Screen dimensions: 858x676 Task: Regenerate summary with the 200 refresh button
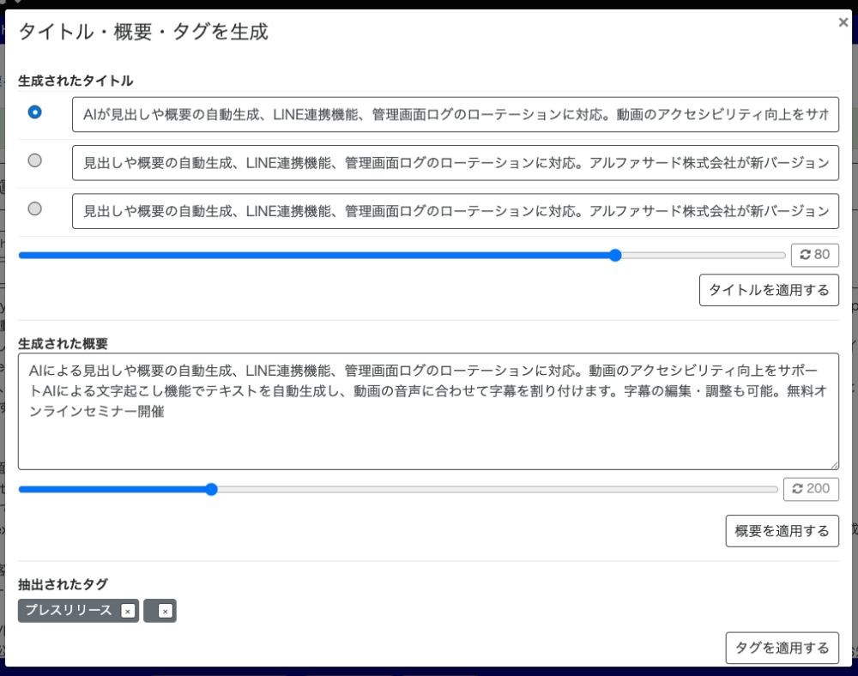point(811,489)
